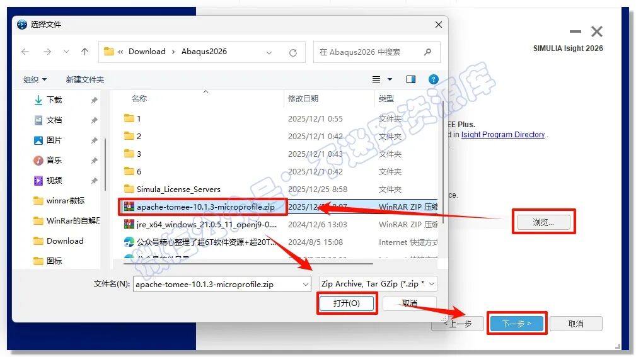Unpin 音乐 using its pin icon

(x=94, y=161)
